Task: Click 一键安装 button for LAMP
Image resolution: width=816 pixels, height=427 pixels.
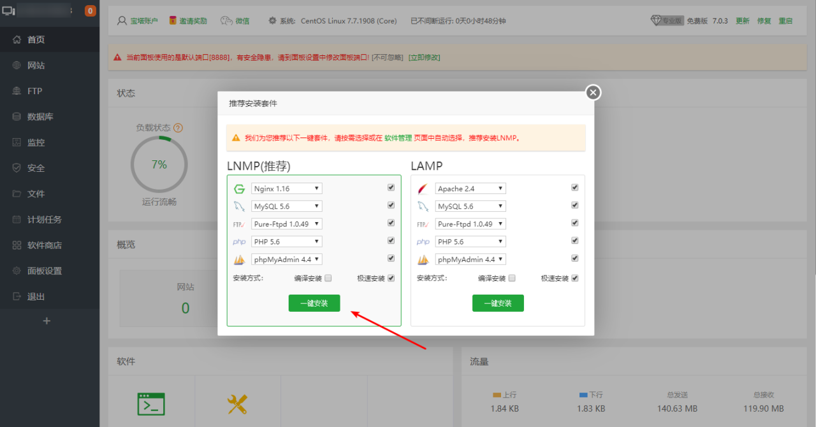Action: [498, 304]
